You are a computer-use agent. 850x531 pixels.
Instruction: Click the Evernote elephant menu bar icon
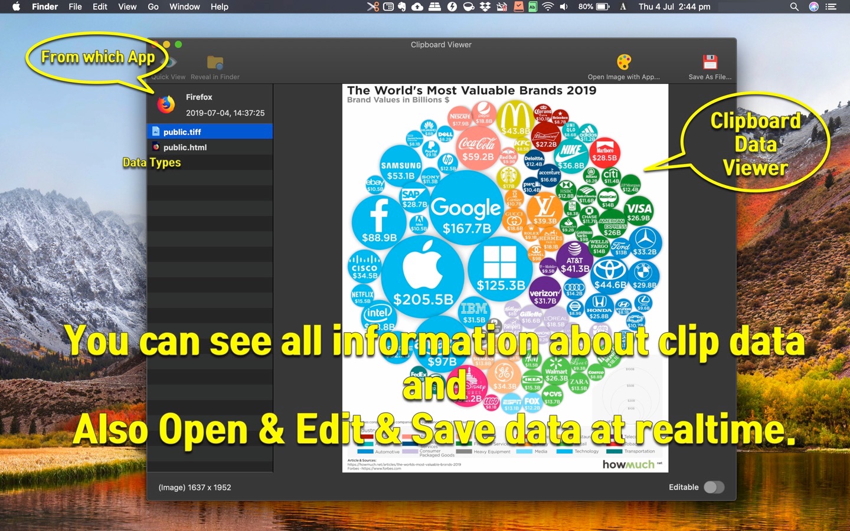(402, 6)
